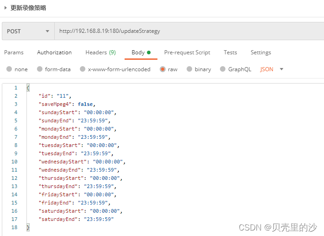The height and width of the screenshot is (236, 324).
Task: Click the "wednesdayStart" key
Action: (63, 162)
